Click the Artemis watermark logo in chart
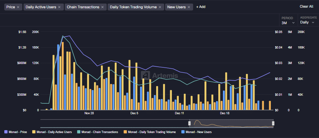The image size is (319, 138). (x=160, y=75)
